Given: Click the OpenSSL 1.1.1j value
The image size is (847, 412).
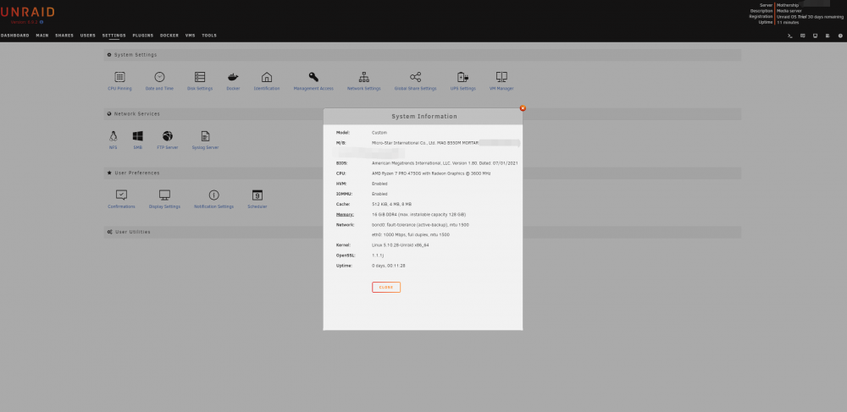Looking at the screenshot, I should pyautogui.click(x=378, y=255).
